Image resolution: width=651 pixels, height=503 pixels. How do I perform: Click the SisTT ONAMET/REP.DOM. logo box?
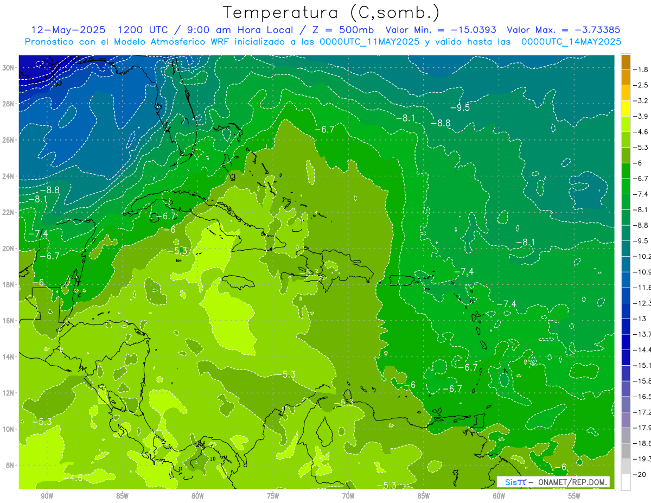pos(553,482)
